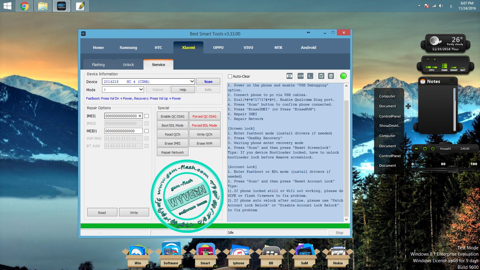Clear the IMEI1 field with the X

[140, 116]
